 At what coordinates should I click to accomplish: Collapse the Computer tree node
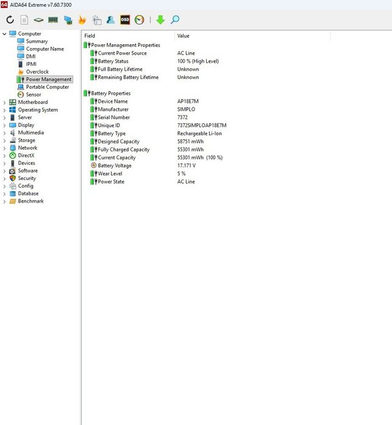(x=4, y=34)
